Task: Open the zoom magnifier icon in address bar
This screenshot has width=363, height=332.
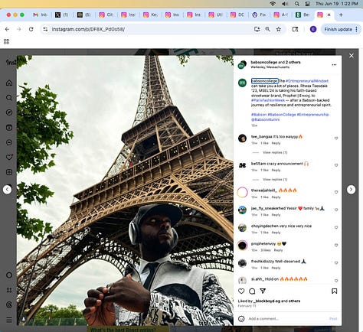Action: pyautogui.click(x=267, y=29)
